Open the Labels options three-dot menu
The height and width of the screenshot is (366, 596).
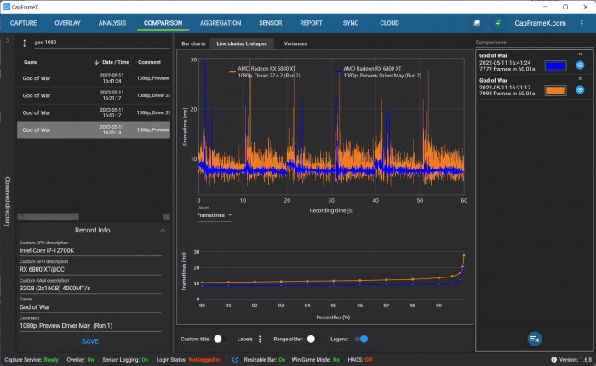pyautogui.click(x=260, y=339)
